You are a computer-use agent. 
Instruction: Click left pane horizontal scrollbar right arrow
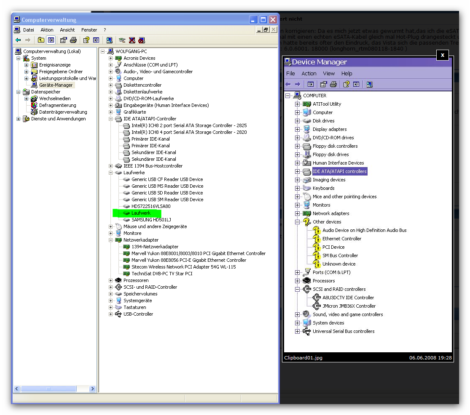click(x=92, y=388)
